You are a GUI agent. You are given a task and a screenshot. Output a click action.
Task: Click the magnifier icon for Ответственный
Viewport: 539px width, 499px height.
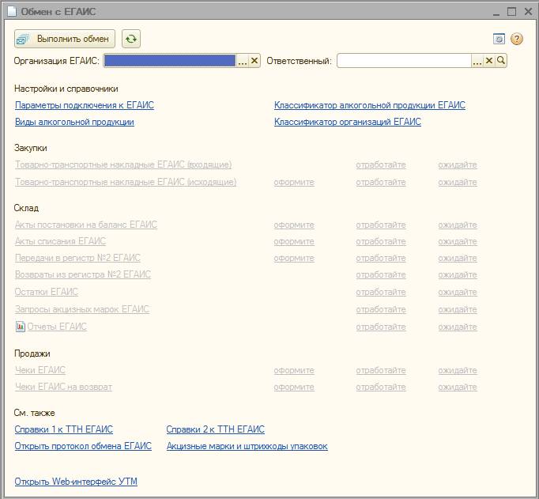(501, 61)
